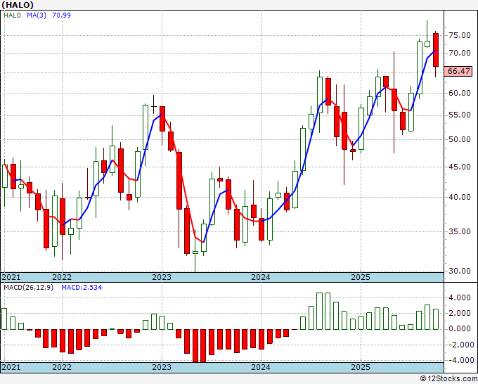Screen dimensions: 478x384
Task: Click the 2.000 MACD axis label
Action: click(x=460, y=313)
